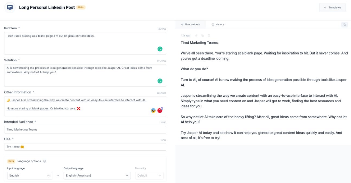This screenshot has height=183, width=351.
Task: Open the Input language dropdown
Action: click(29, 176)
